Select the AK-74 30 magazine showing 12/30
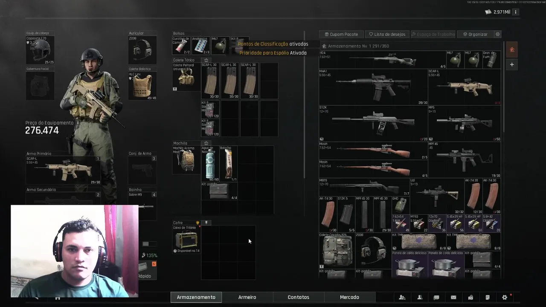Image resolution: width=546 pixels, height=307 pixels. coord(473,196)
